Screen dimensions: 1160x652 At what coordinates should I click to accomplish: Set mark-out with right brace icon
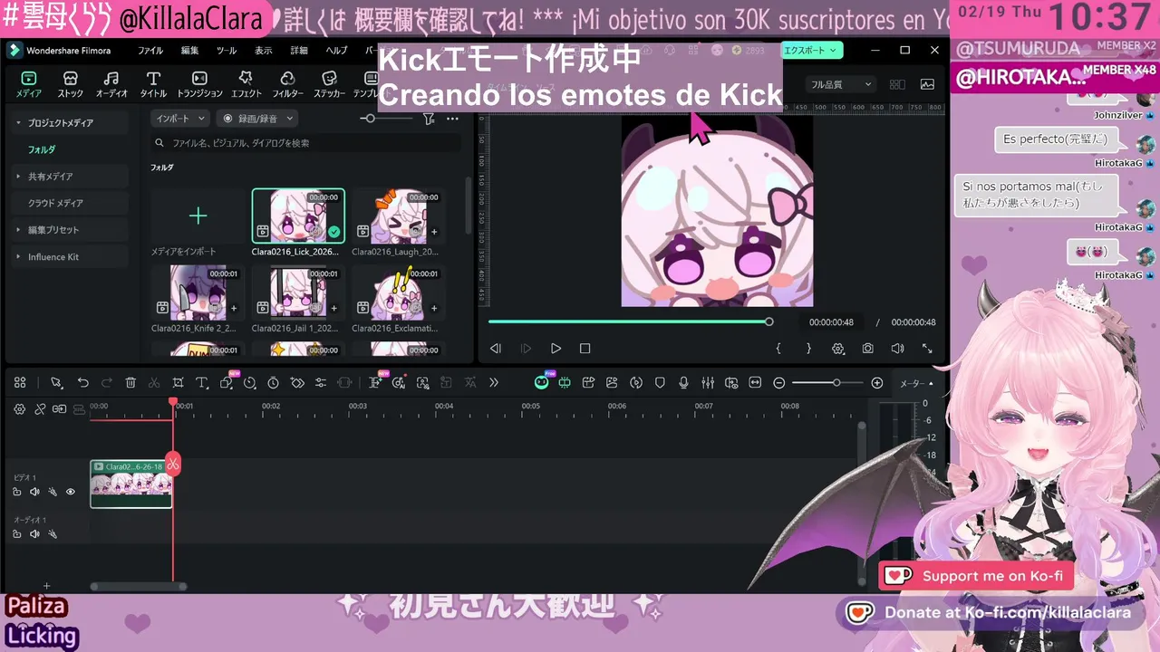808,349
